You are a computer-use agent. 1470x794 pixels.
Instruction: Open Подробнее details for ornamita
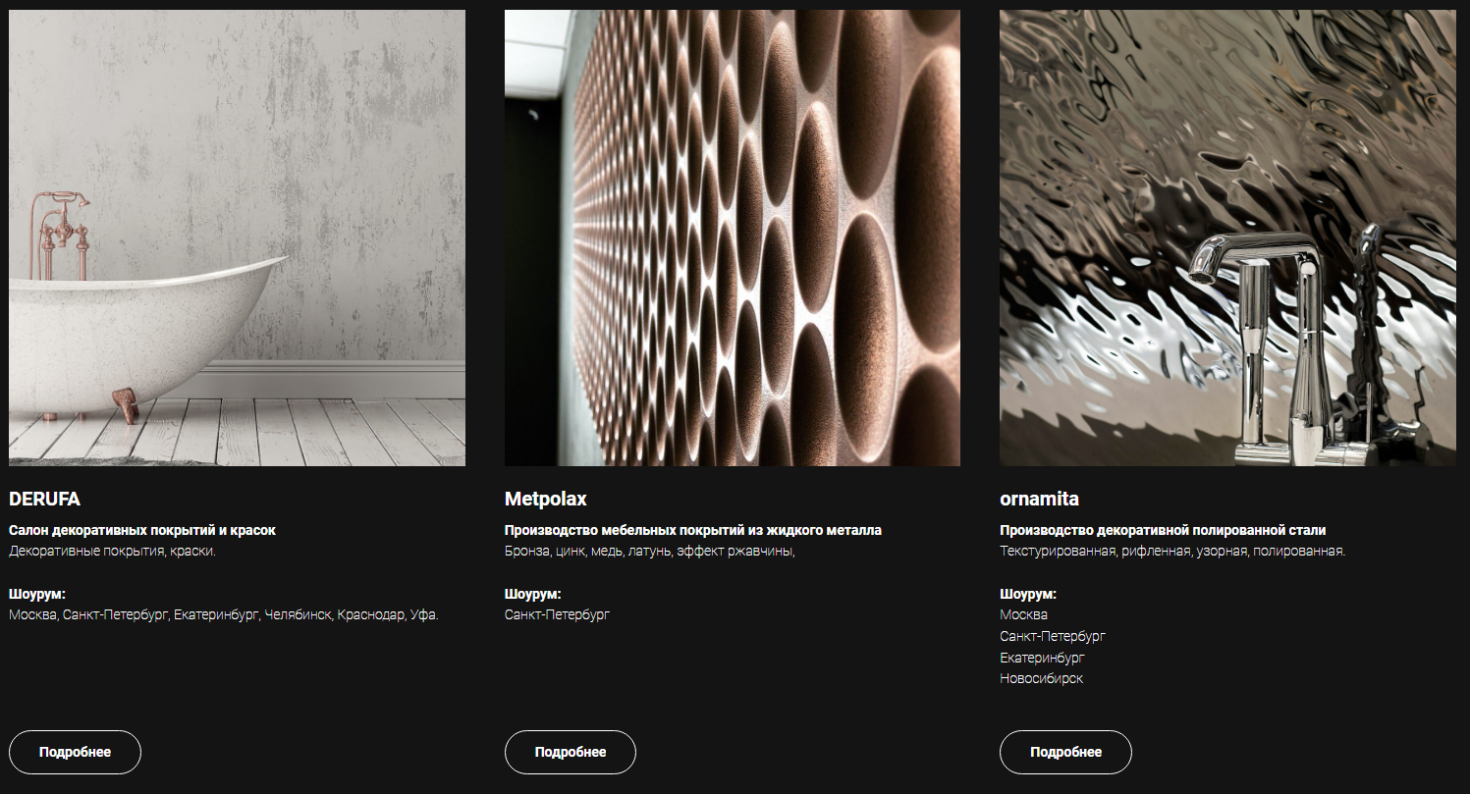coord(1065,753)
